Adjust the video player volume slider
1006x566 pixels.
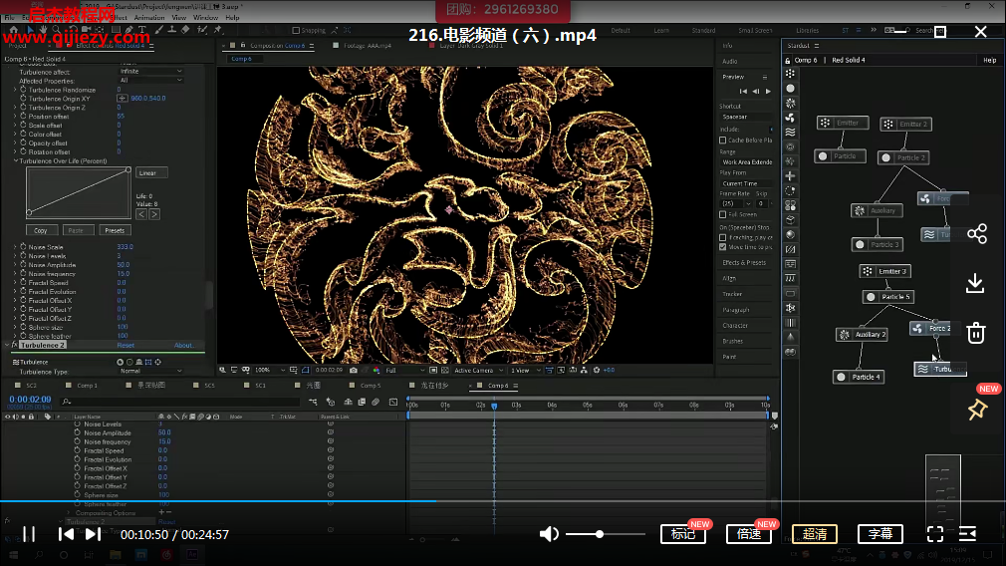(605, 534)
